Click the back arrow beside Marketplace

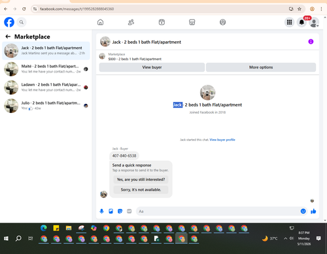click(x=8, y=37)
